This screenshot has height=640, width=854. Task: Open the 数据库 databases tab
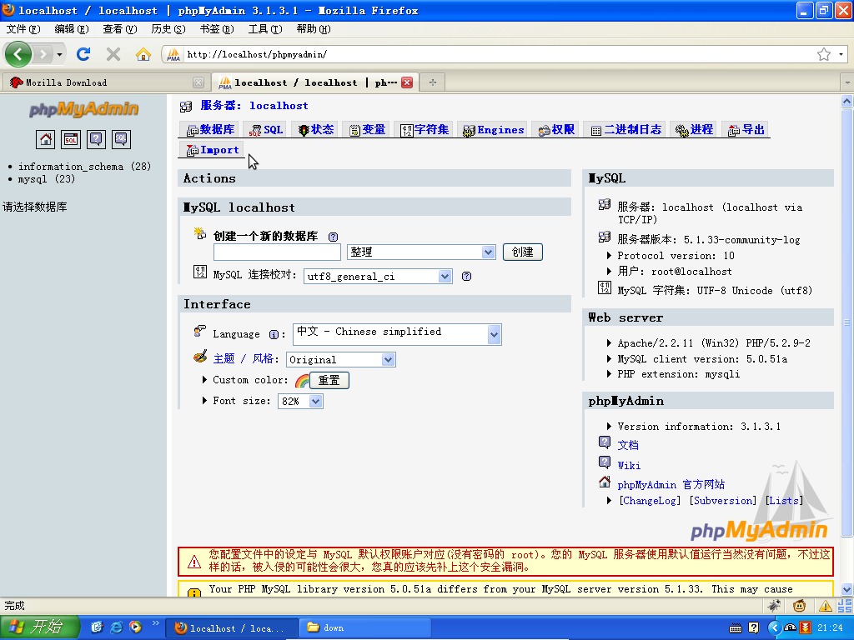(x=210, y=129)
